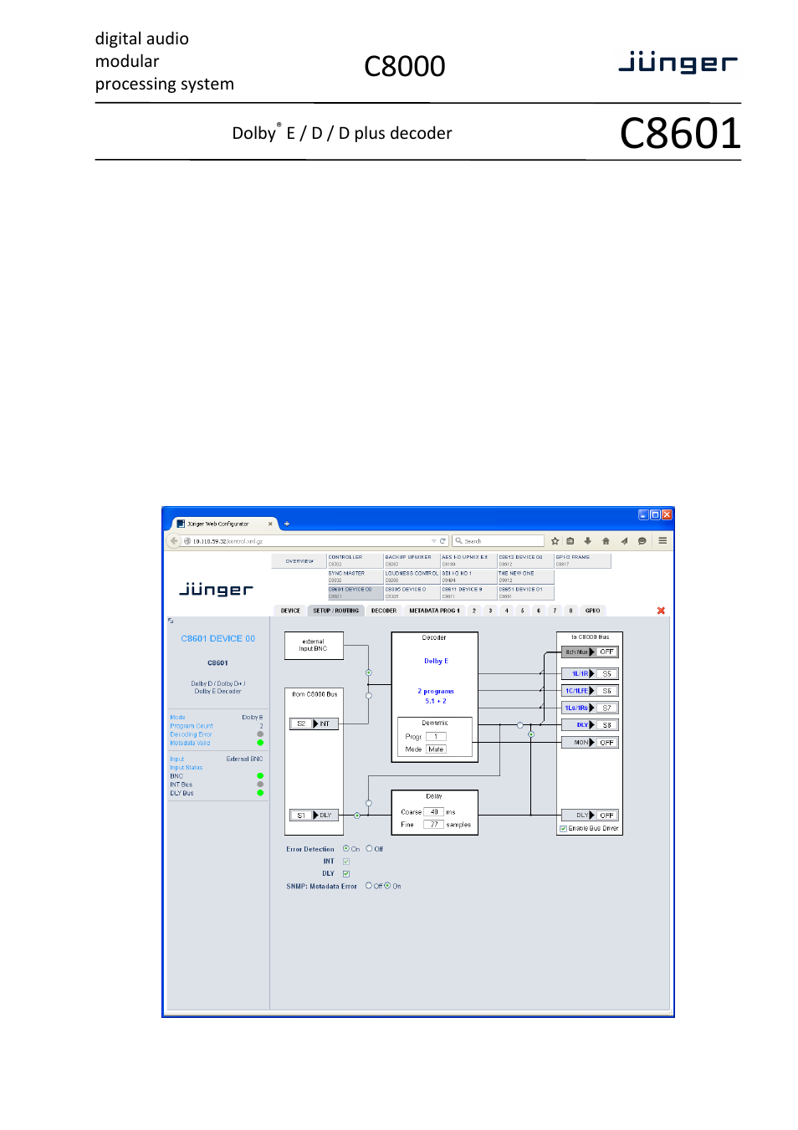Viewport: 798px width, 1130px height.
Task: Open the OVERVIEW page
Action: (299, 561)
